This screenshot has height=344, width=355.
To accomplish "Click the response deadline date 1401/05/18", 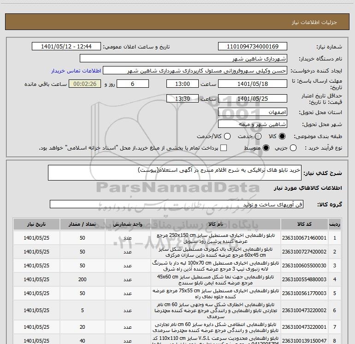I will (253, 84).
